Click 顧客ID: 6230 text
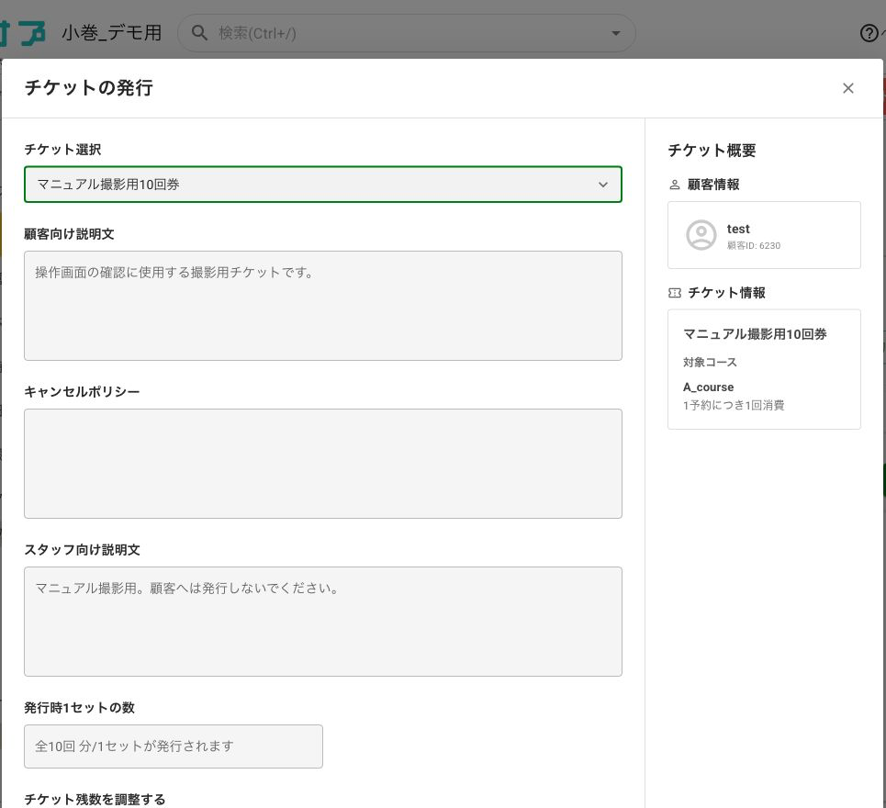Viewport: 886px width, 808px height. point(753,246)
